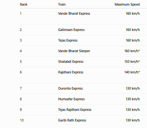Click the Humsafar Express entry
The image size is (147, 128).
tap(71, 99)
